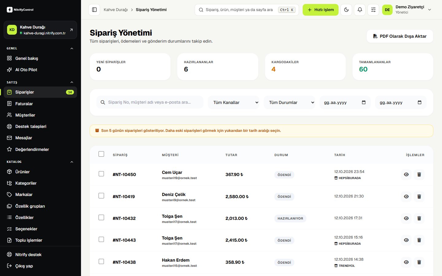Delete order #NT-10443 with trash icon
Image resolution: width=442 pixels, height=276 pixels.
click(x=419, y=240)
